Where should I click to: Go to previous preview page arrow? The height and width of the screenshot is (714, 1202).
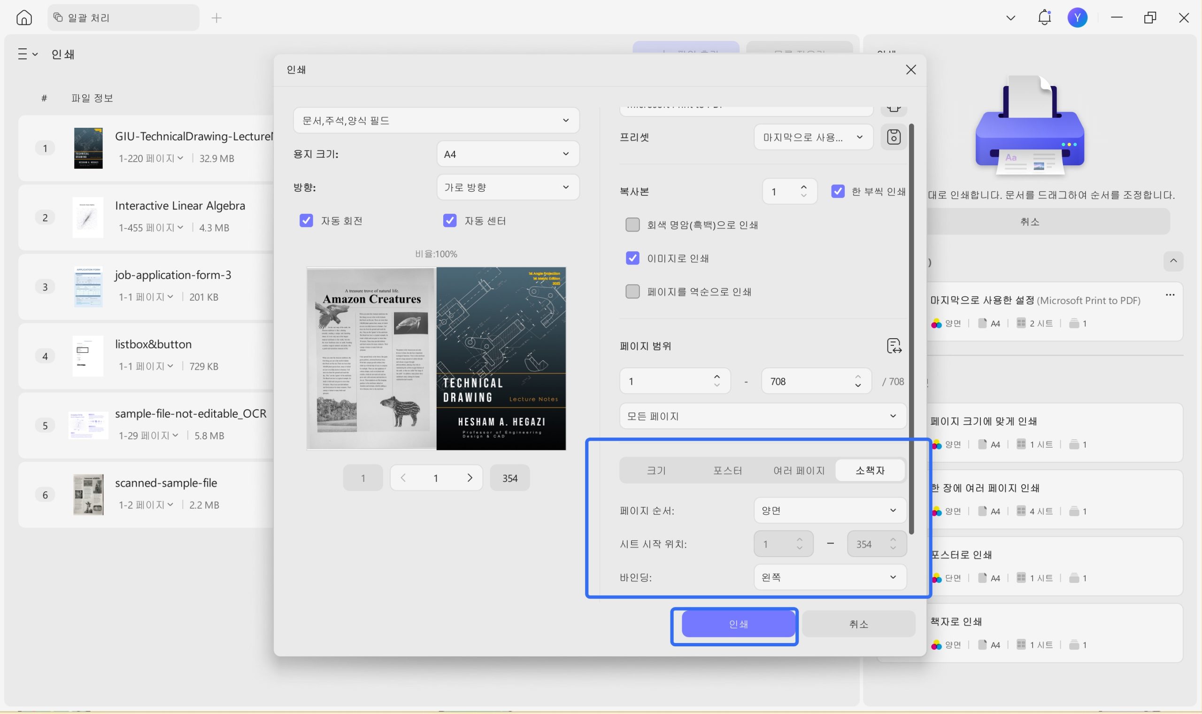coord(403,478)
